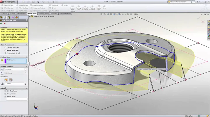
Task: Run Draft Analysis
Action: click(36, 5)
